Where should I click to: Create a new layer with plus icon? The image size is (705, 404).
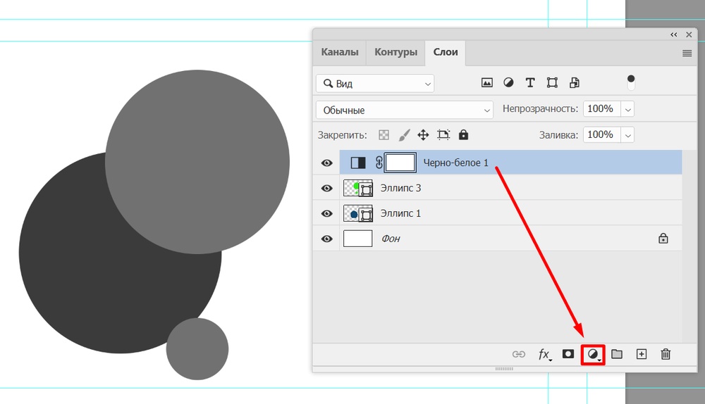[x=641, y=355]
